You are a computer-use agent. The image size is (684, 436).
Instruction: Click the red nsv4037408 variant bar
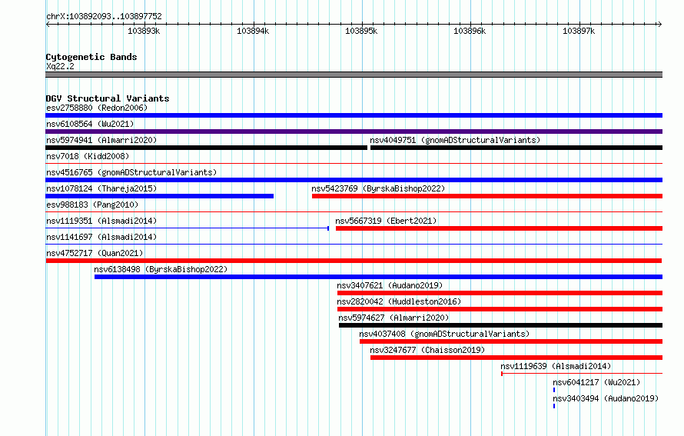(x=511, y=341)
